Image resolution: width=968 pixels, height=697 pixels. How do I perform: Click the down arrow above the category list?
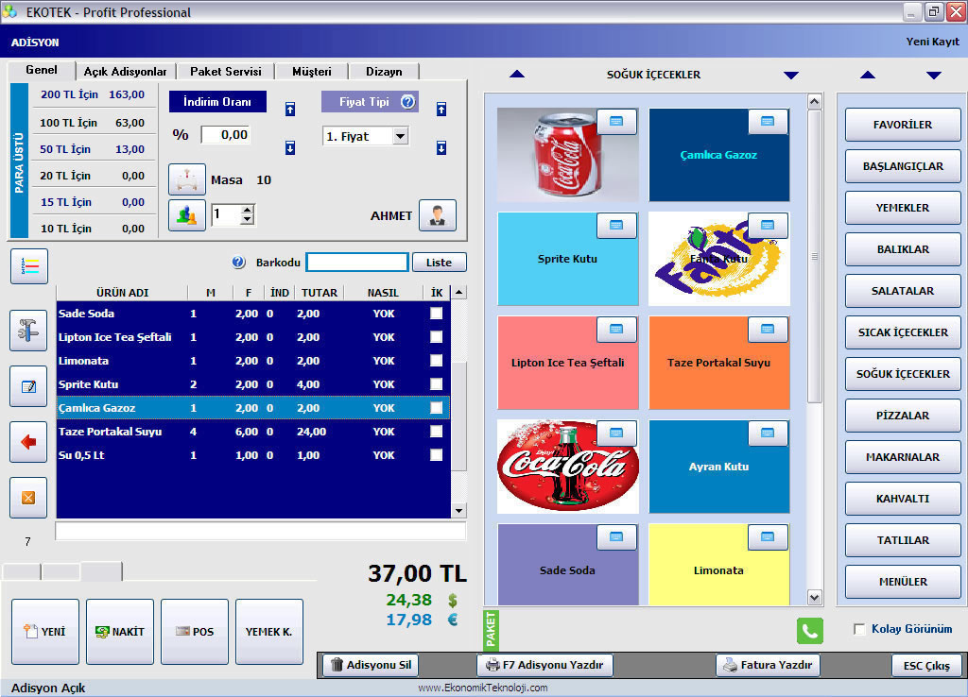tap(934, 76)
